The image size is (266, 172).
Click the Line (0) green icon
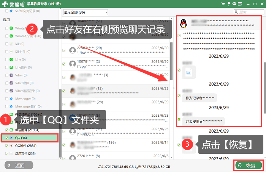point(11,59)
